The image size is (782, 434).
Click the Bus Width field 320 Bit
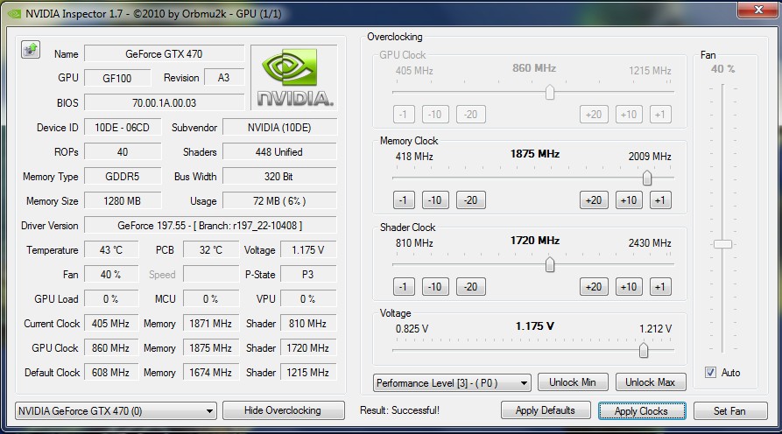[279, 177]
